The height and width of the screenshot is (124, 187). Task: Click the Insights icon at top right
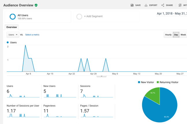[180, 5]
